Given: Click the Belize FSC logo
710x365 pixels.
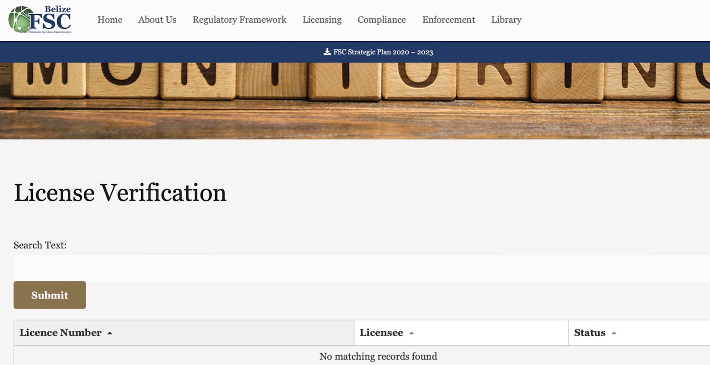Looking at the screenshot, I should coord(40,20).
